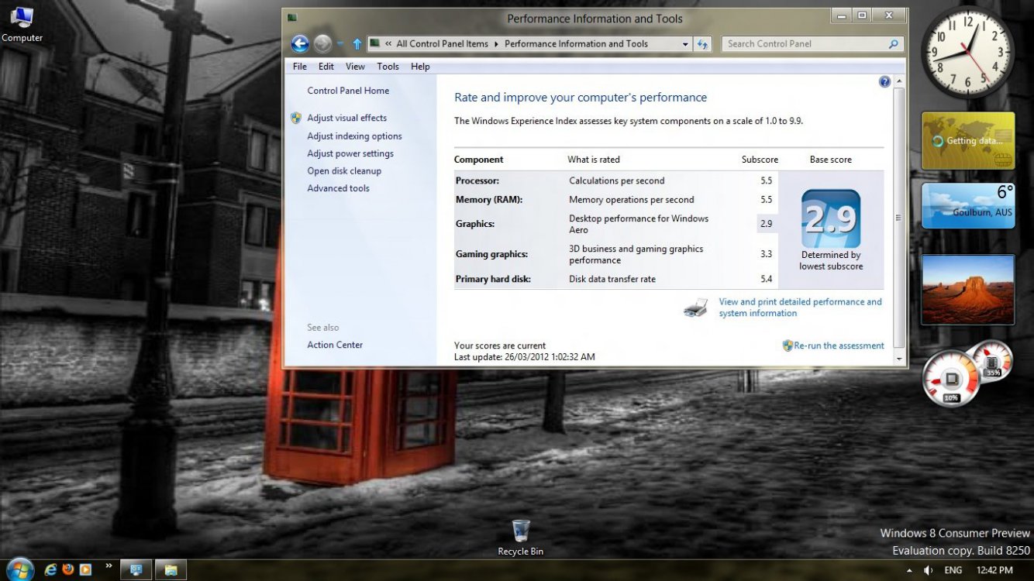Click the window icon in the title bar
This screenshot has height=581, width=1034.
292,18
